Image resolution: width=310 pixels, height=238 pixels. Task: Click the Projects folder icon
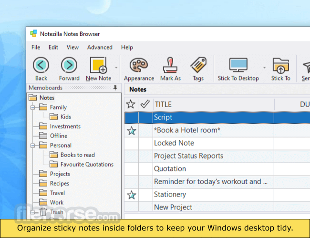pos(43,174)
